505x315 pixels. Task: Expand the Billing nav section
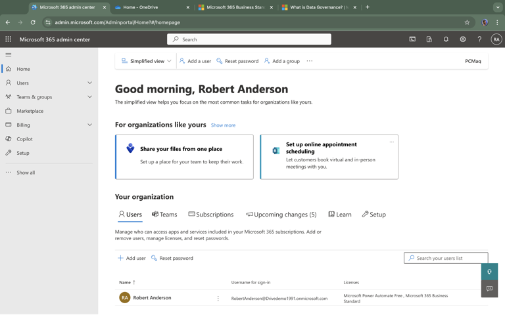point(89,125)
